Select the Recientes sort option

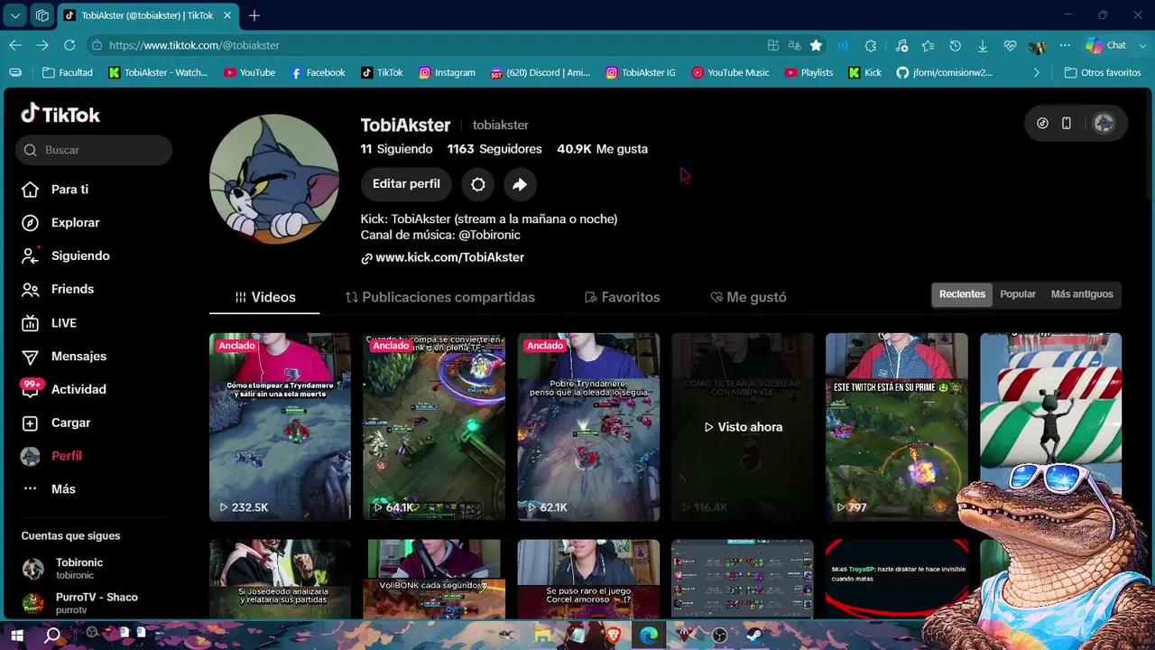(x=962, y=294)
